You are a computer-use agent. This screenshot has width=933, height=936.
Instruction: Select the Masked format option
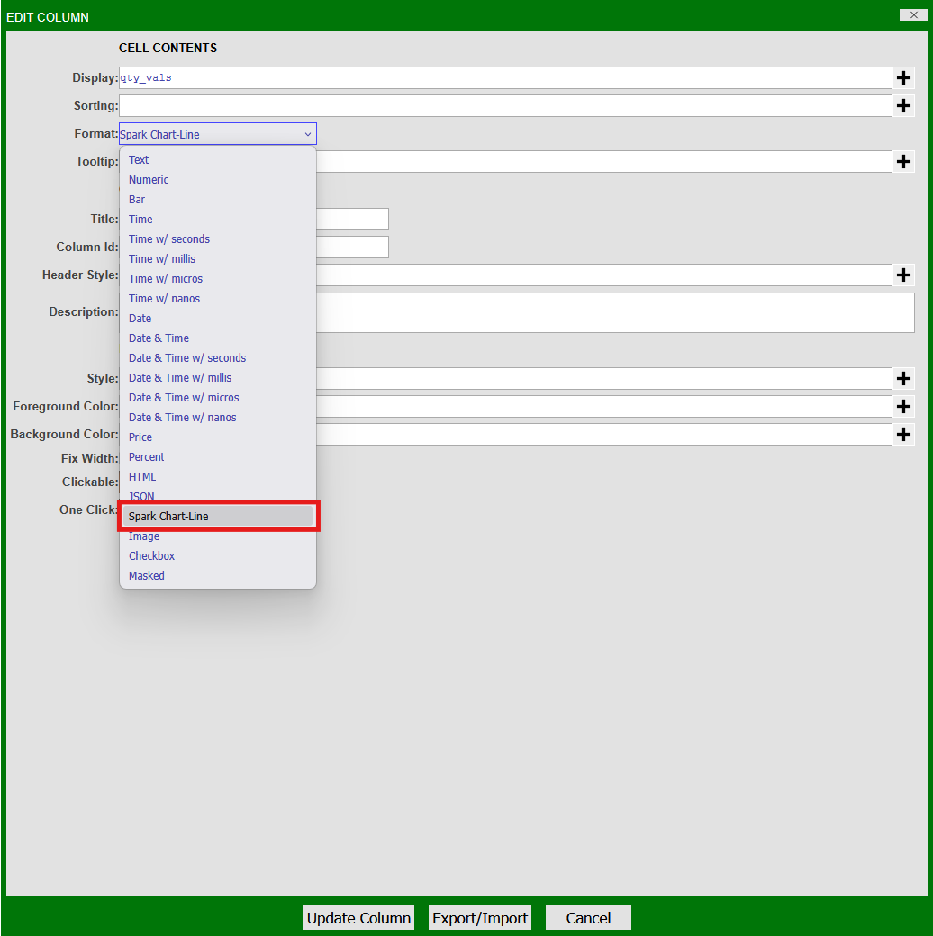(x=147, y=576)
